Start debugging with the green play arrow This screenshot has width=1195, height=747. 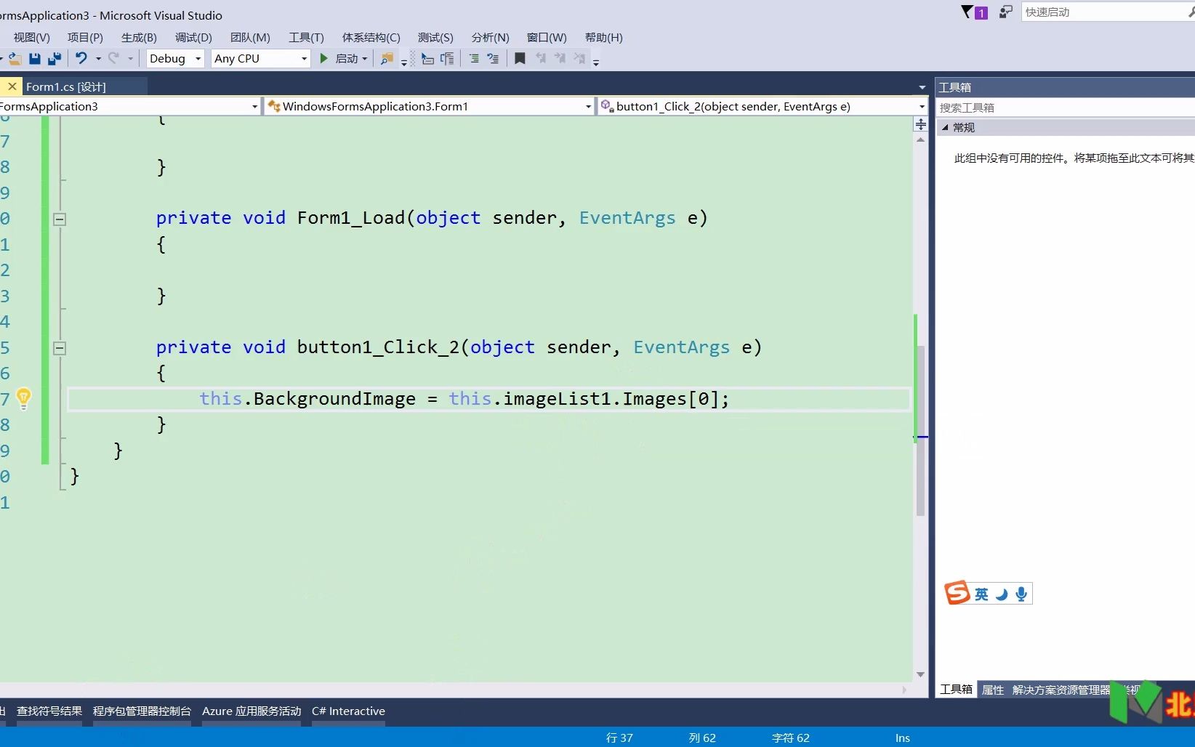click(x=324, y=58)
